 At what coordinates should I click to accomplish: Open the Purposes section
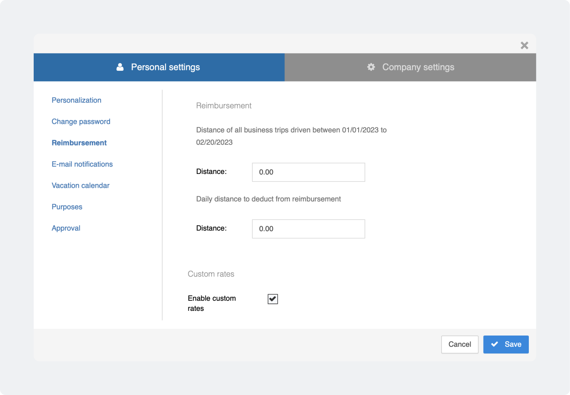(x=67, y=207)
